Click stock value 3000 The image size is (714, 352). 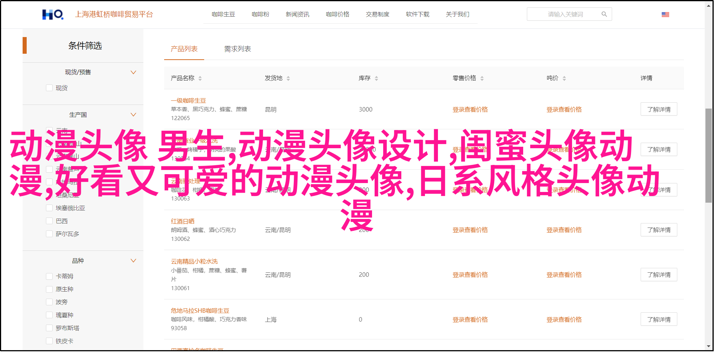pyautogui.click(x=365, y=110)
